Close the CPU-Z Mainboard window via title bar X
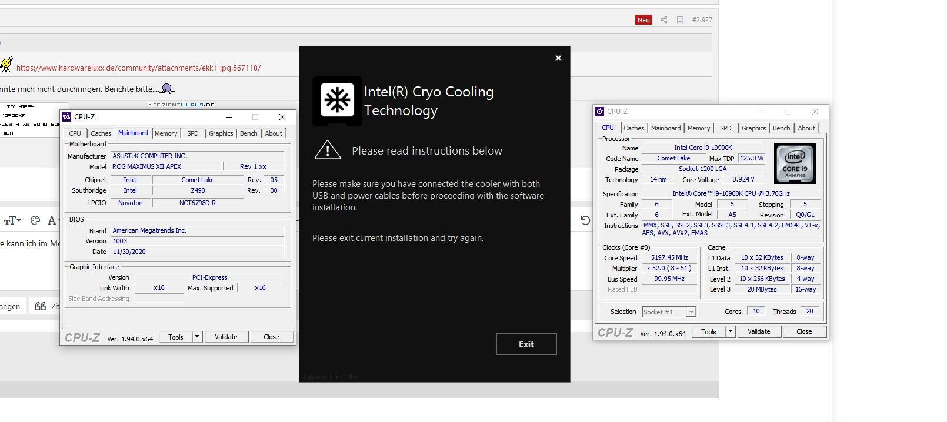The image size is (947, 422). click(282, 117)
